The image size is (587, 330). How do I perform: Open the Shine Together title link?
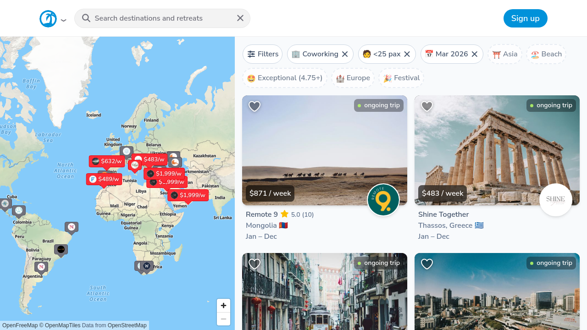point(443,214)
